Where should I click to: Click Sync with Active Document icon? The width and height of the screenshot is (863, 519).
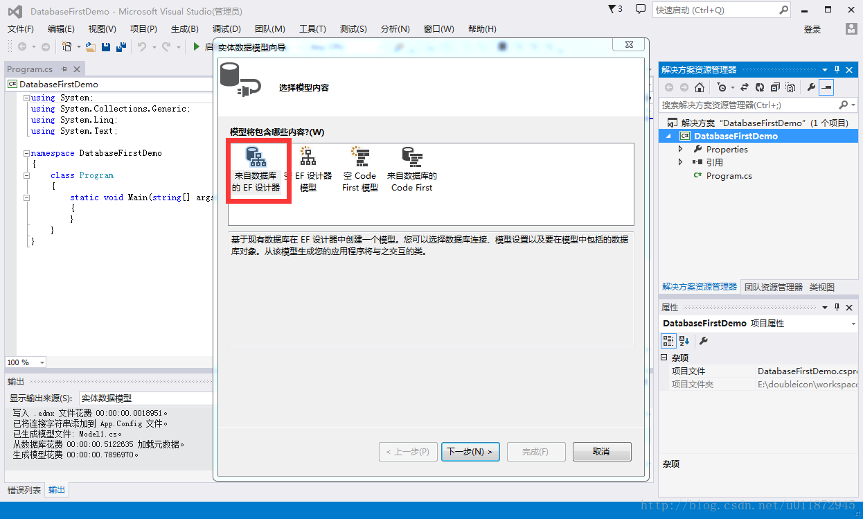[745, 87]
